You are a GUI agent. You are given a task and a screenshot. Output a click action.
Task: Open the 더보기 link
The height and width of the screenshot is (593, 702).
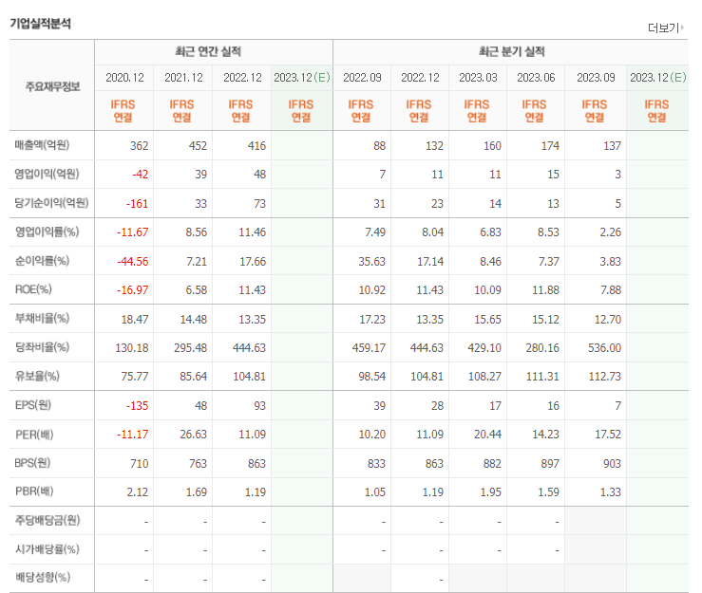click(666, 28)
